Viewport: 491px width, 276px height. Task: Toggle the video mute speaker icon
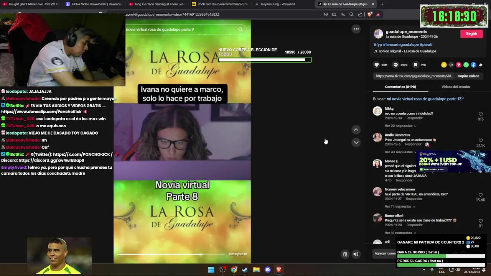pos(356,254)
